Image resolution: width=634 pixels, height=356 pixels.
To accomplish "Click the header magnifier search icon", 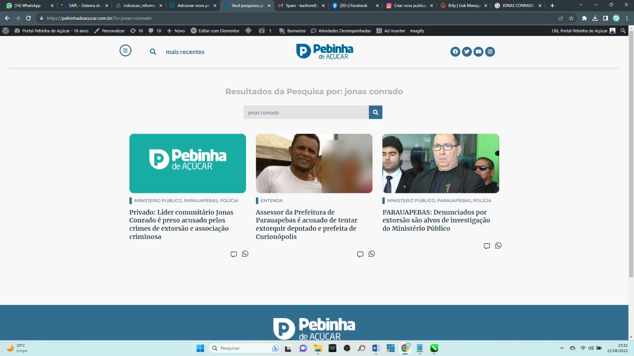I will pos(153,52).
